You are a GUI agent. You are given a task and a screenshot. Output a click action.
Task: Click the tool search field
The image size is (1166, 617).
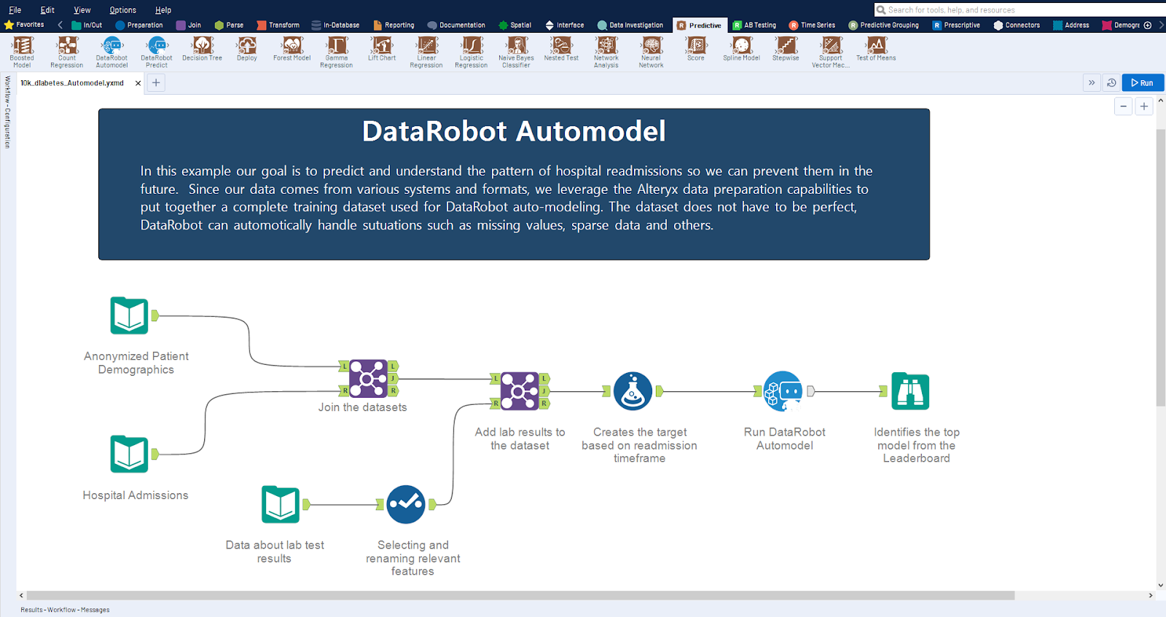coord(1020,9)
